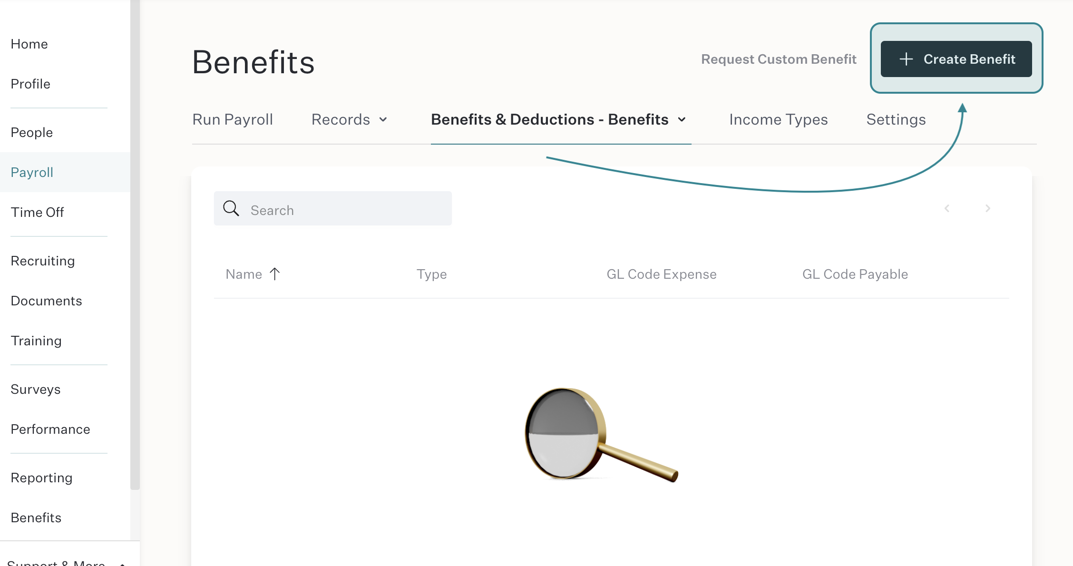Click the sidebar vertical scrollbar
1073x566 pixels.
coord(135,244)
